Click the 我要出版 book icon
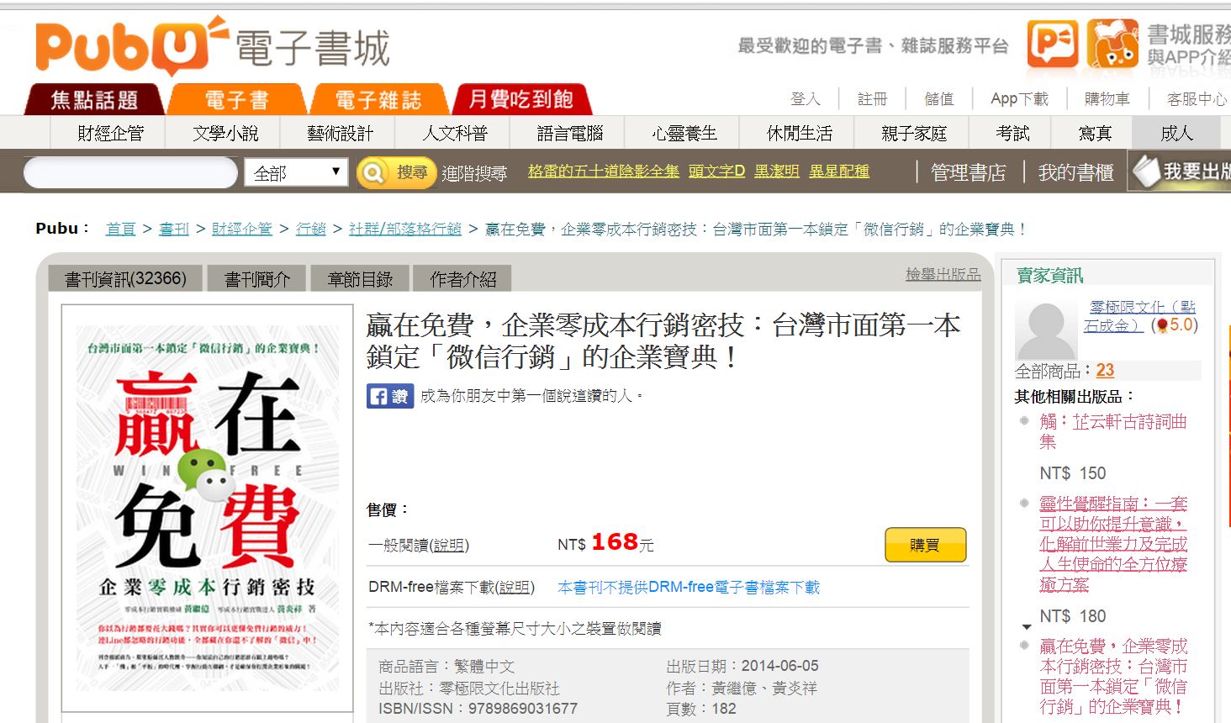The width and height of the screenshot is (1231, 723). click(1145, 172)
